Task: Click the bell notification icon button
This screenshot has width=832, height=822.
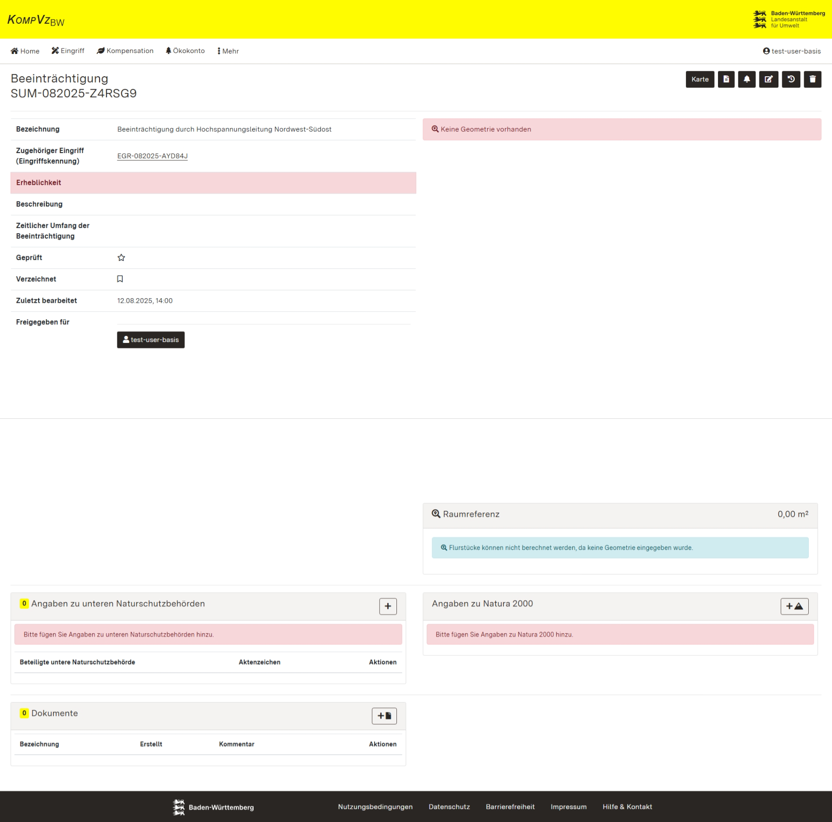Action: tap(746, 79)
